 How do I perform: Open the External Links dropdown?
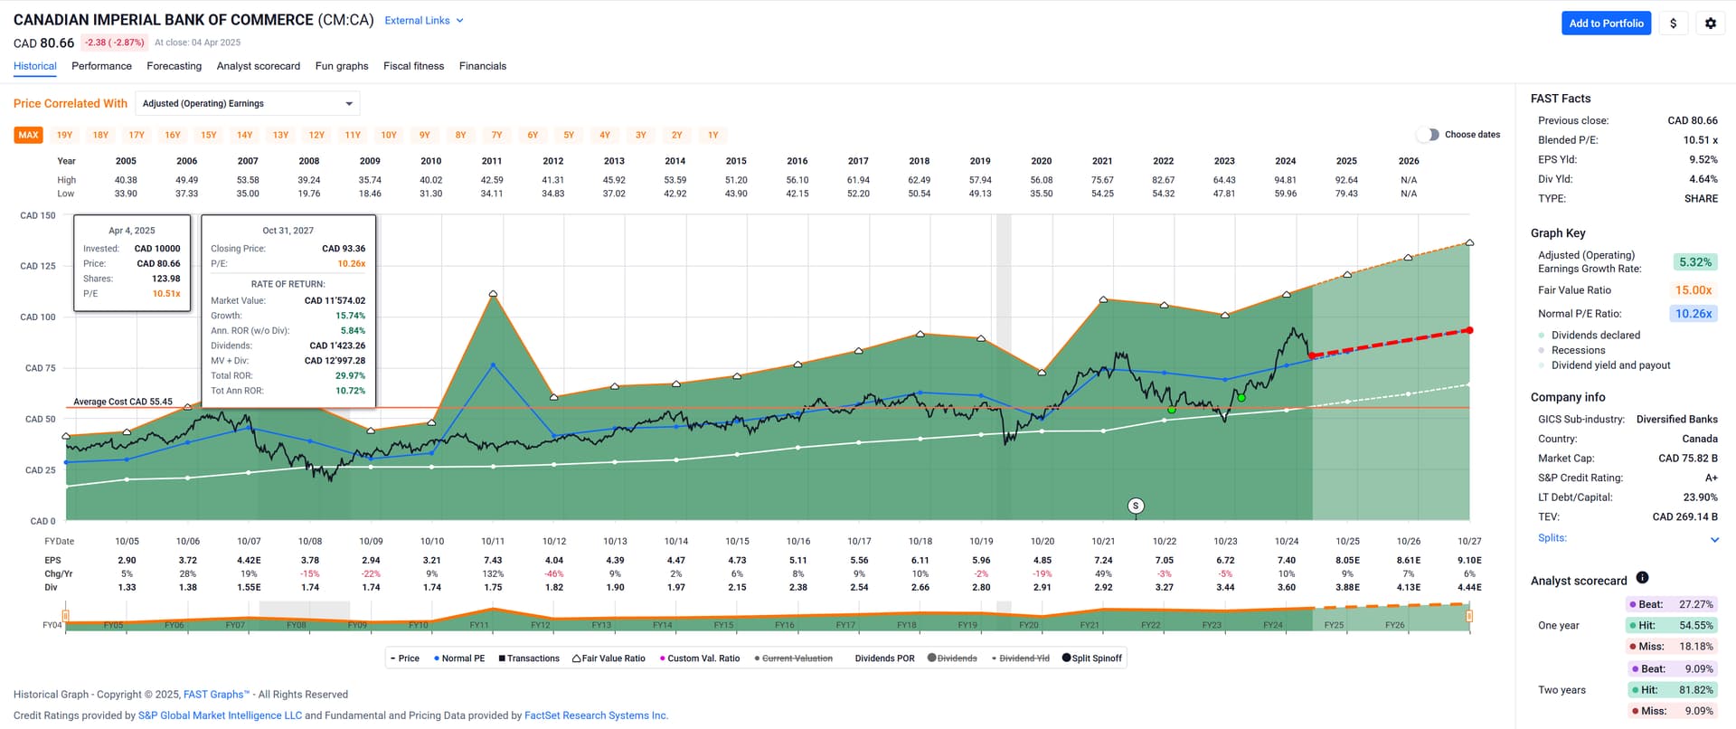tap(424, 21)
